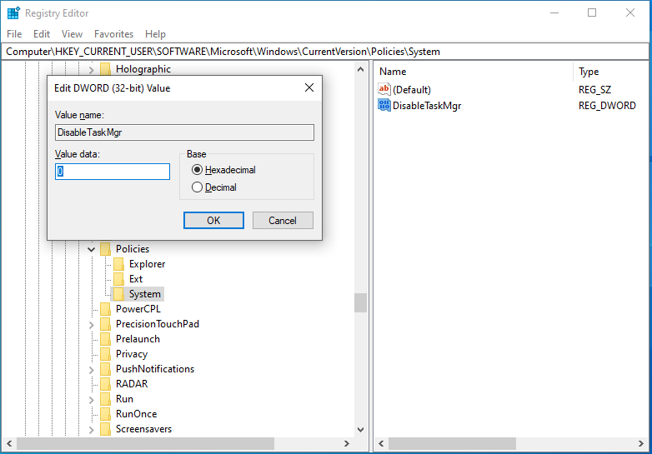Click the DisableTaskMgr DWORD value icon
The image size is (652, 454).
coord(384,105)
